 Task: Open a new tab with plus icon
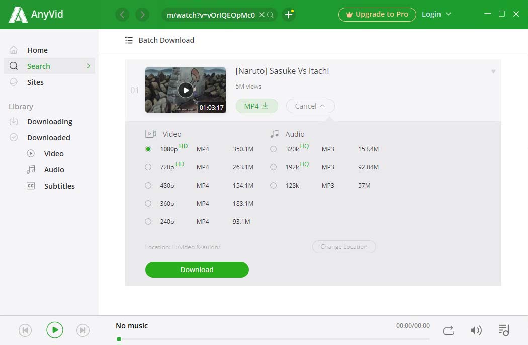[289, 15]
